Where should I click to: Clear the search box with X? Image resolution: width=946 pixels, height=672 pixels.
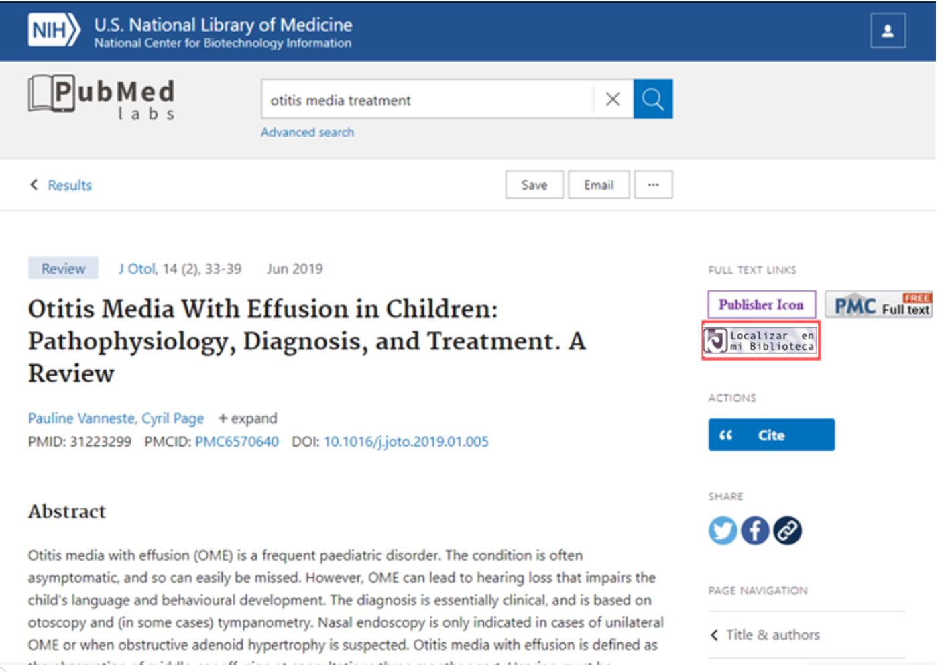coord(612,99)
